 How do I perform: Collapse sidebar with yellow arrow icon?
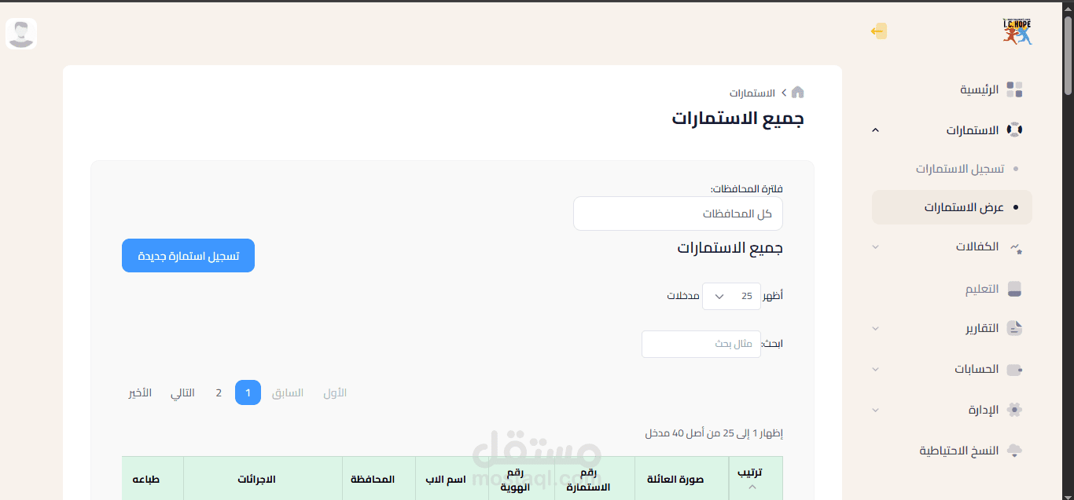pyautogui.click(x=879, y=31)
